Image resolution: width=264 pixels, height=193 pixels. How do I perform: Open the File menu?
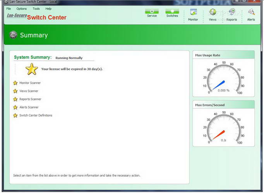(9, 8)
